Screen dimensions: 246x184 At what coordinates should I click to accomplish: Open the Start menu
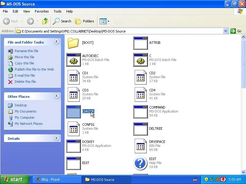(14, 179)
